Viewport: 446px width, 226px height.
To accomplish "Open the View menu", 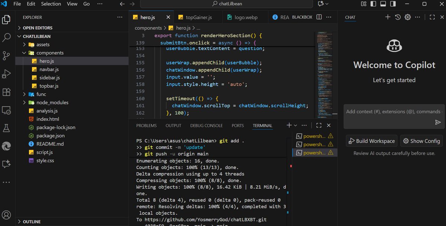I will (72, 4).
